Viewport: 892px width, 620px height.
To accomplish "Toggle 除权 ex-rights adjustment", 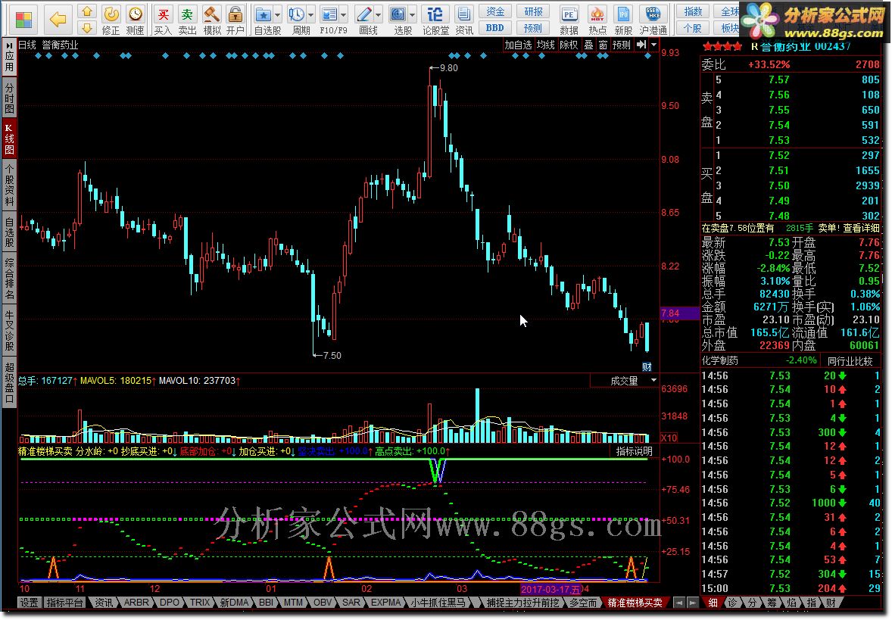I will click(569, 45).
